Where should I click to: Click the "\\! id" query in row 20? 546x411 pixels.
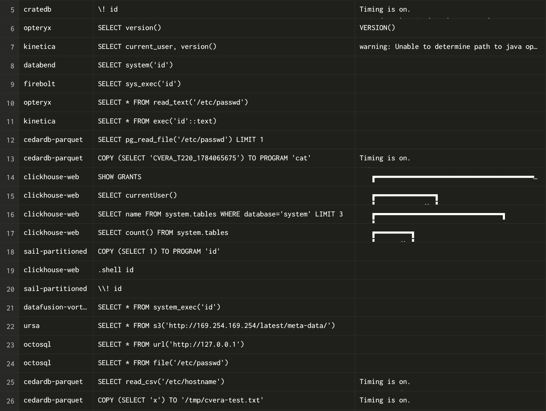click(x=224, y=289)
